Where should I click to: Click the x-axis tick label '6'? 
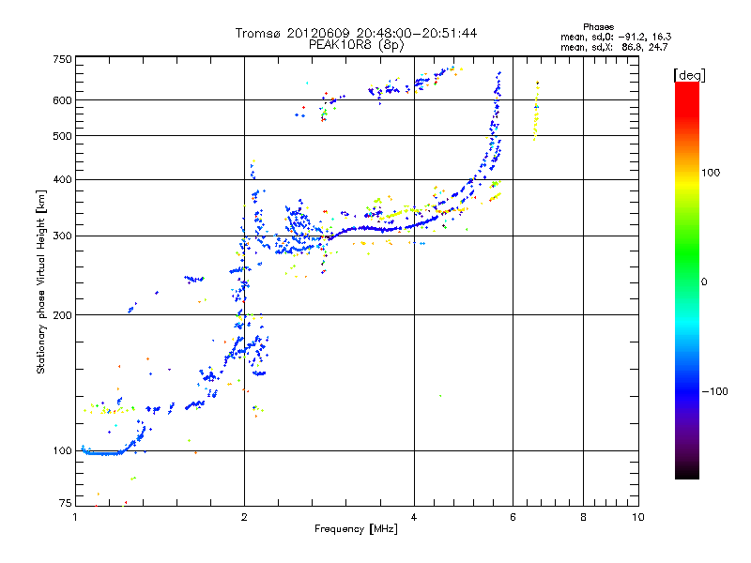pos(513,517)
